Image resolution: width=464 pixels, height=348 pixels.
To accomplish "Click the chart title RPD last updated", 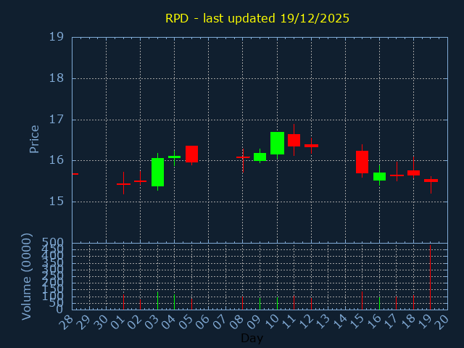I will 257,18.
